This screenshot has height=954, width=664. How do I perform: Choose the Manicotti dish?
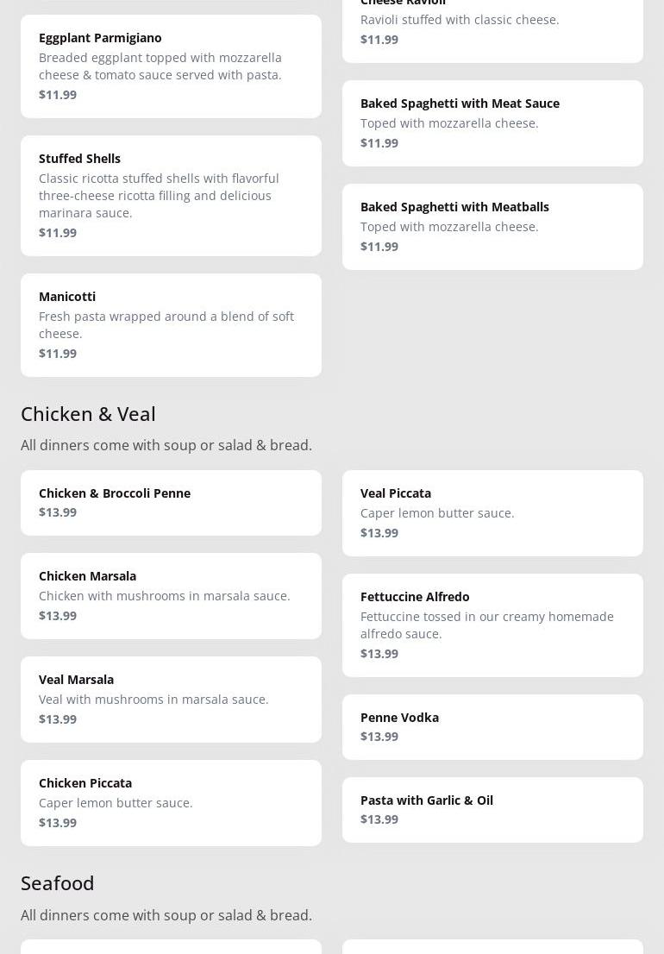[171, 325]
